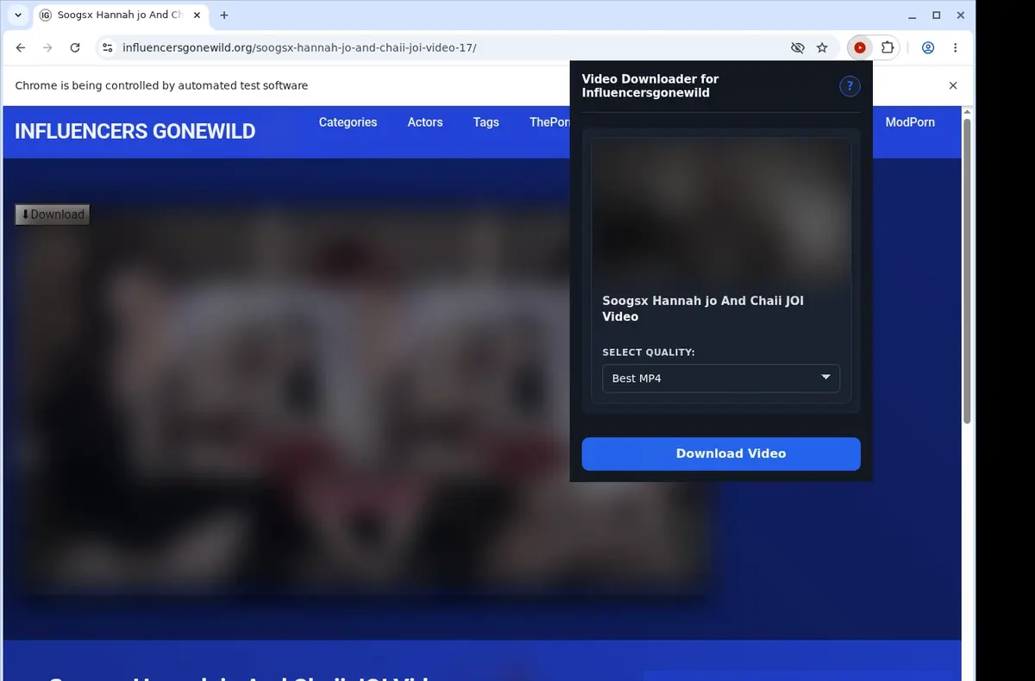This screenshot has width=1035, height=681.
Task: Select the Soogsx Hannah jo browser tab
Action: 120,16
